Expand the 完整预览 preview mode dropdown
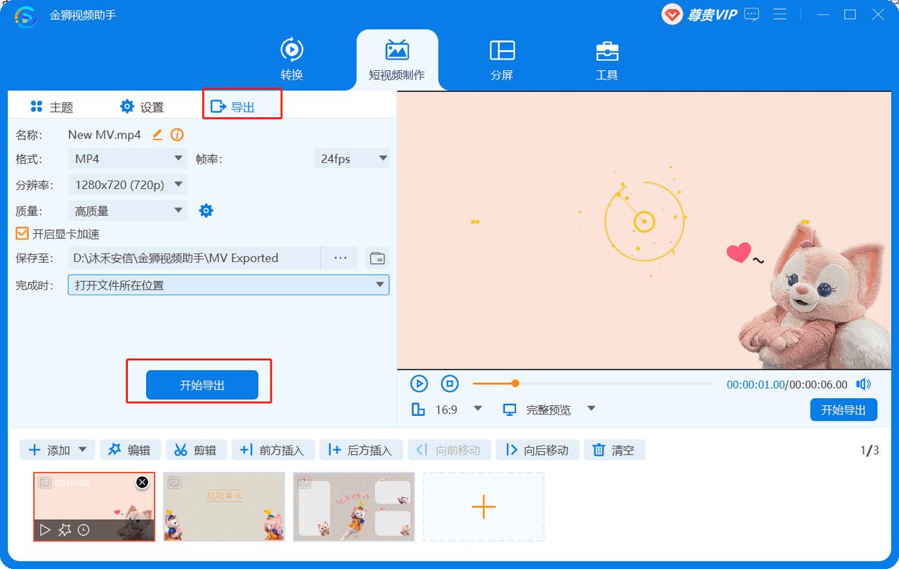 coord(591,409)
